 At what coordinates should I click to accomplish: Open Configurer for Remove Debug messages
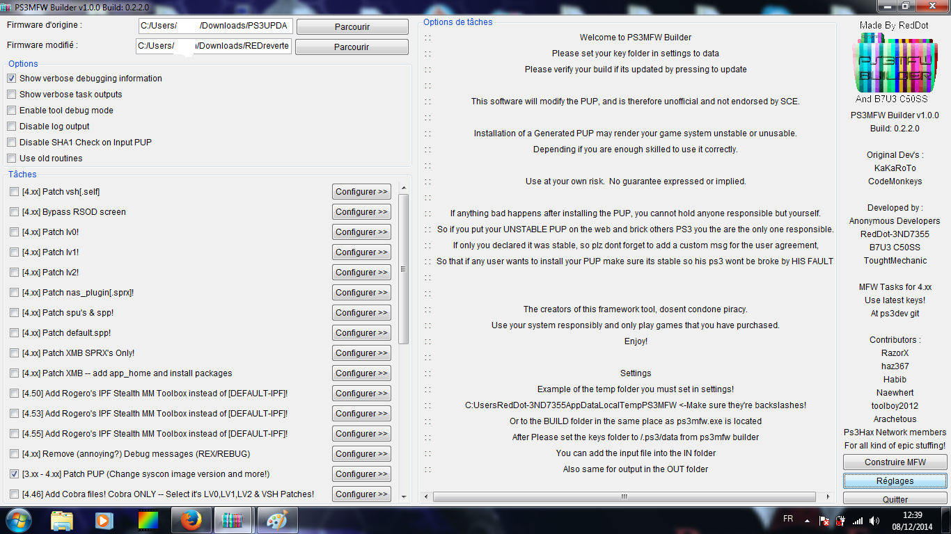pos(361,454)
